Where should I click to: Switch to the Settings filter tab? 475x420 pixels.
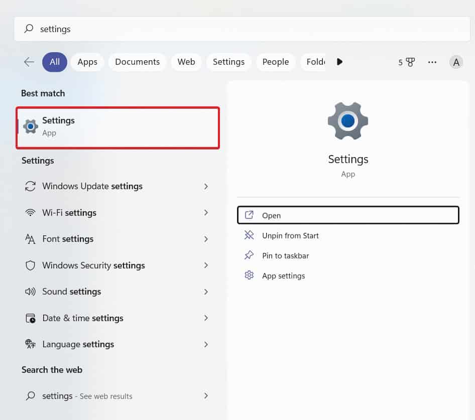pos(228,62)
